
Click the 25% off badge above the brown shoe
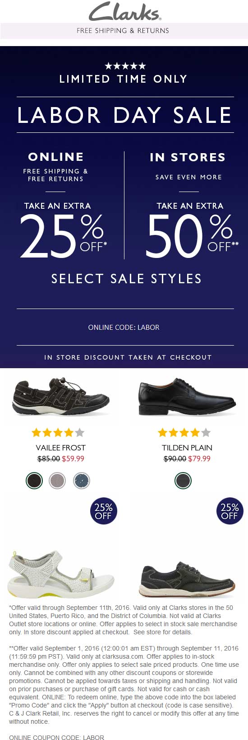(x=230, y=511)
